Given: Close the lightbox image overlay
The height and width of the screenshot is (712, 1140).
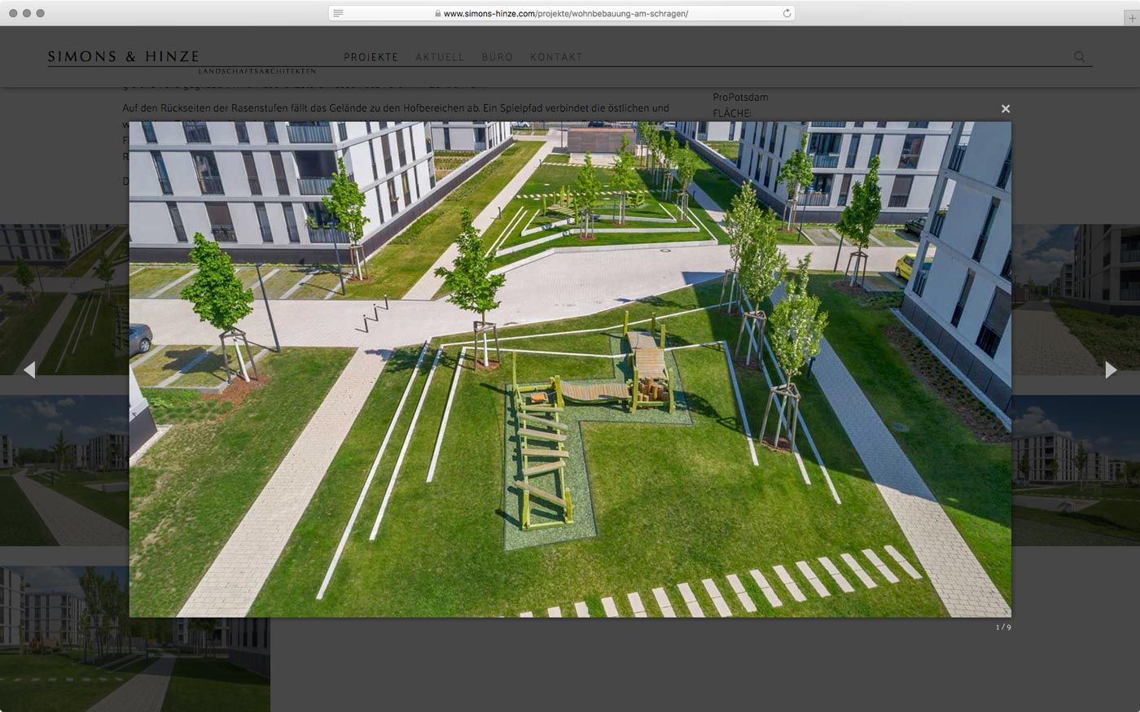Looking at the screenshot, I should [x=1005, y=108].
